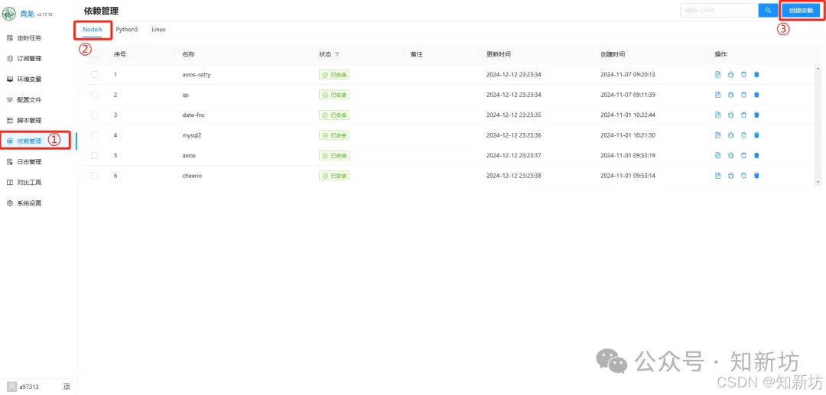Image resolution: width=826 pixels, height=395 pixels.
Task: Force delete cheerio with solid trash icon
Action: click(x=756, y=176)
